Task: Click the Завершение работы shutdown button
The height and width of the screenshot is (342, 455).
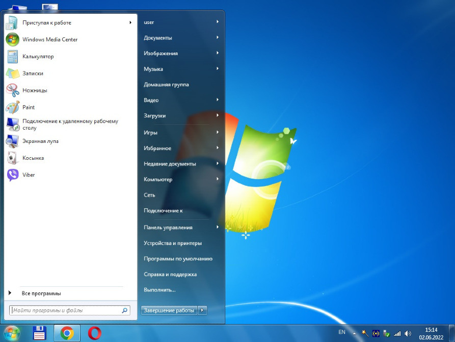Action: [169, 310]
